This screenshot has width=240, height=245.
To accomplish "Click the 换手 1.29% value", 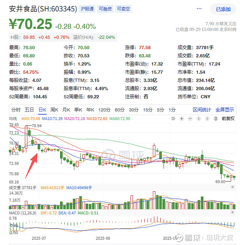I will pyautogui.click(x=84, y=64).
